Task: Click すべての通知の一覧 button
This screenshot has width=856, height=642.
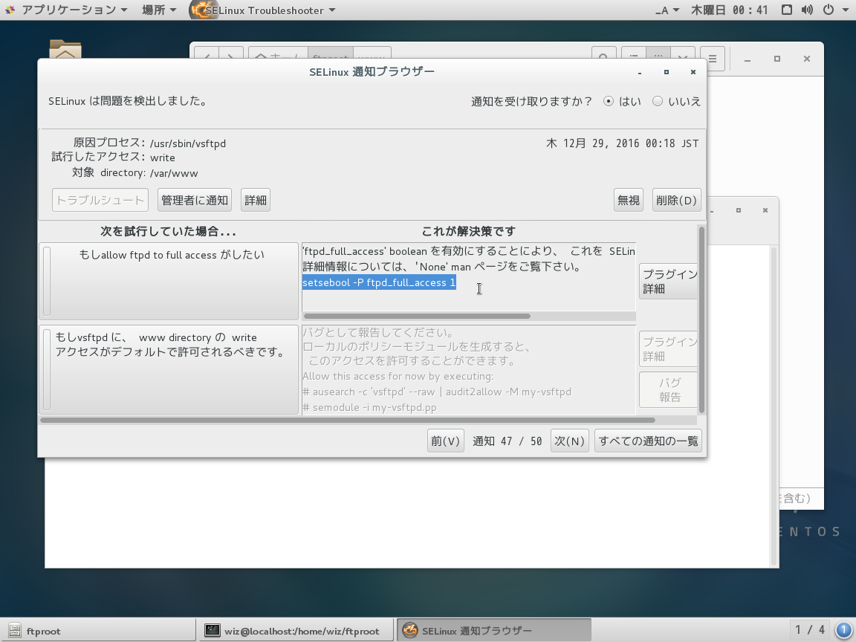Action: tap(648, 441)
